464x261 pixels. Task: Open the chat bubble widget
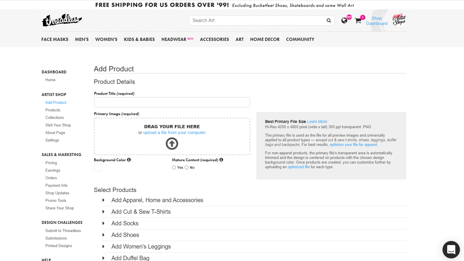pos(451,249)
